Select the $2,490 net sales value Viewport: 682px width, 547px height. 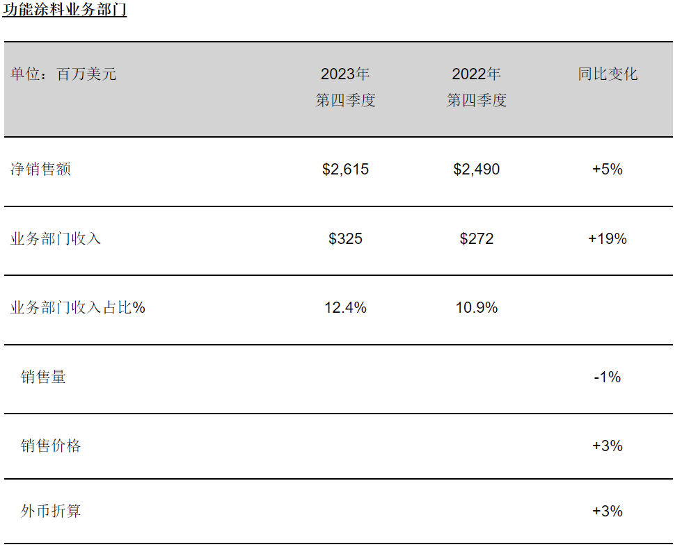[476, 169]
